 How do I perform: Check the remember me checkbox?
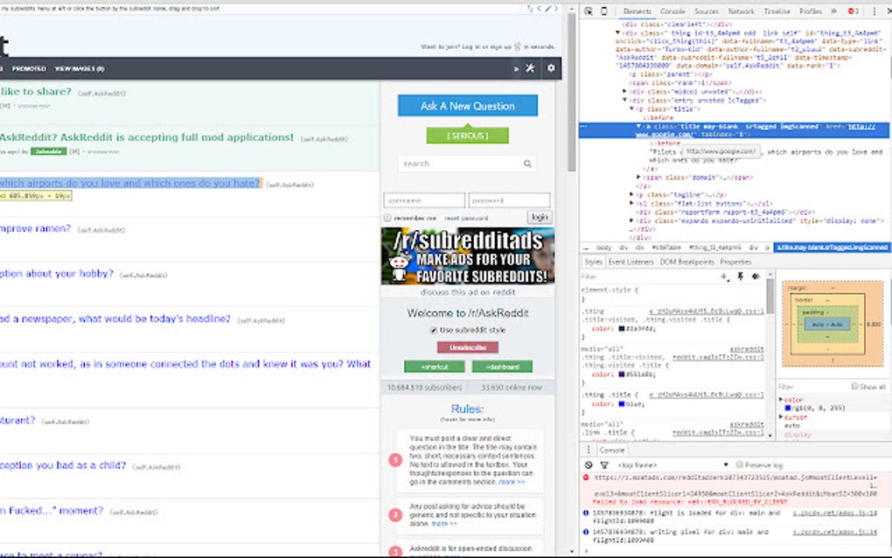click(386, 217)
